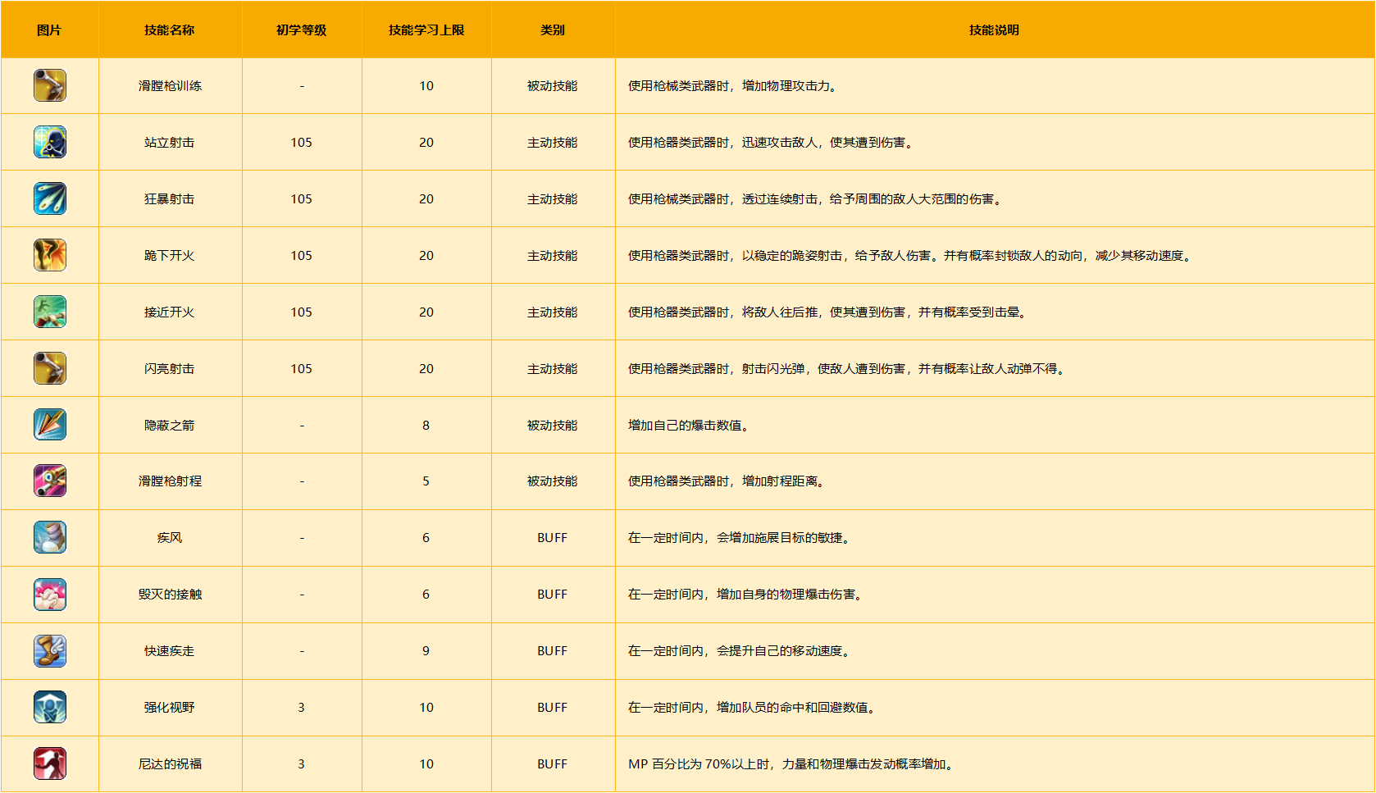Viewport: 1376px width, 793px height.
Task: Click the 尼达的祝福 skill icon
Action: pos(50,763)
